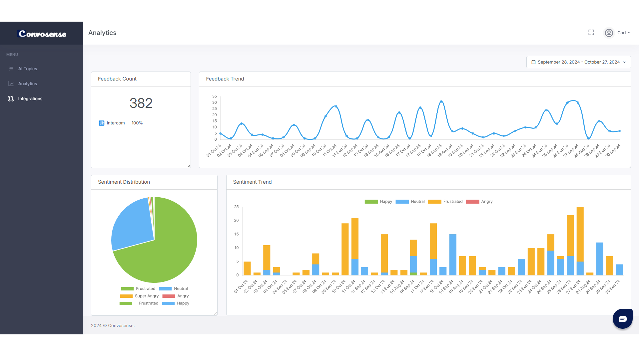Click the Analytics chart icon in sidebar
Viewport: 639px width, 359px height.
(11, 84)
